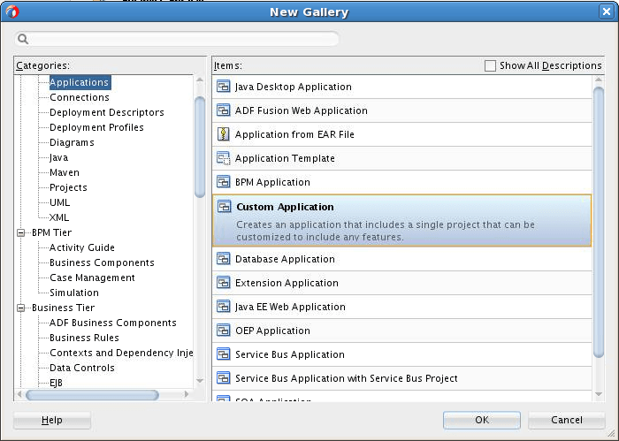Open Help for New Gallery
This screenshot has width=619, height=441.
52,420
